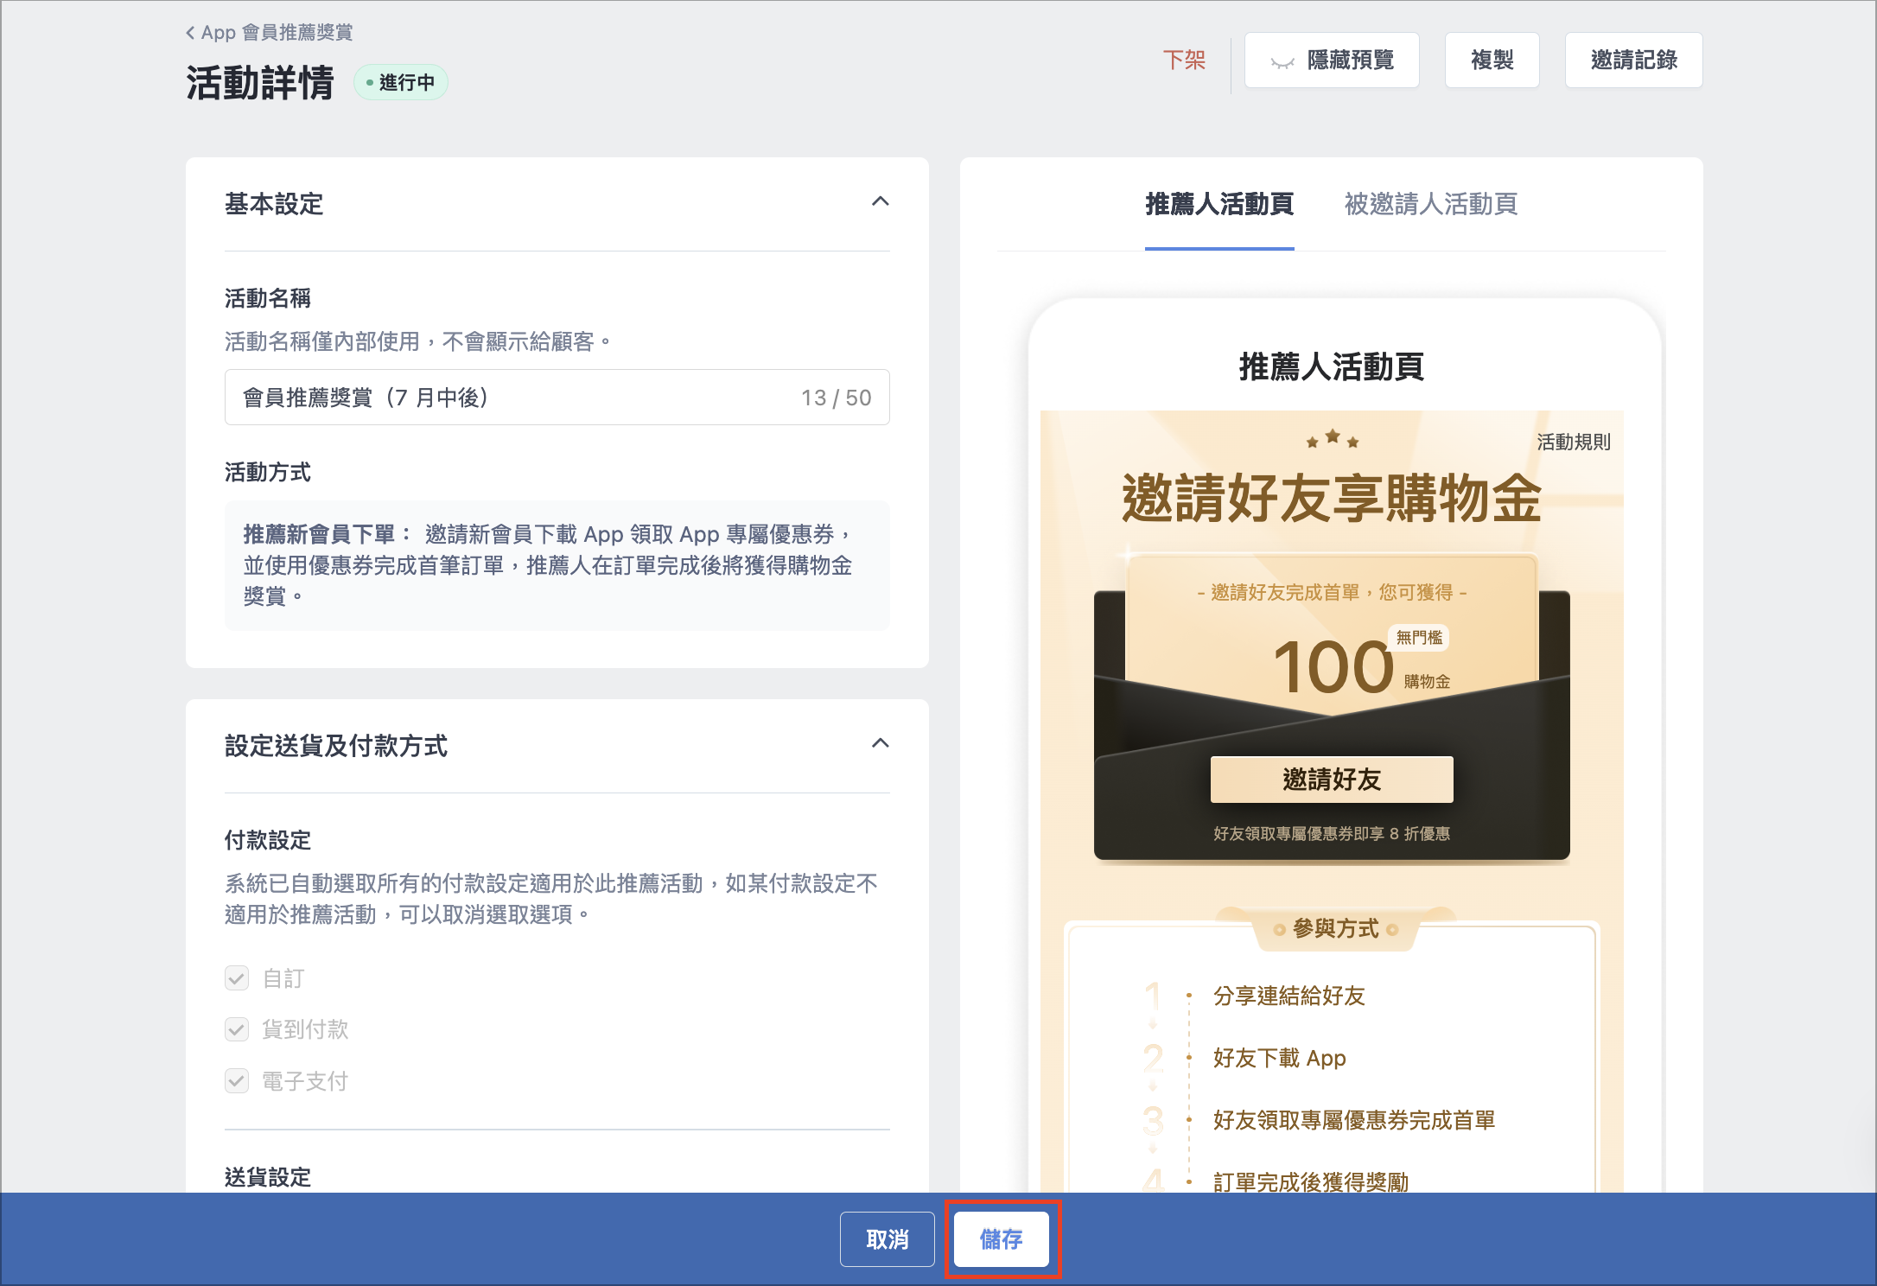Toggle the 自訂 payment checkbox
1877x1286 pixels.
pyautogui.click(x=237, y=978)
